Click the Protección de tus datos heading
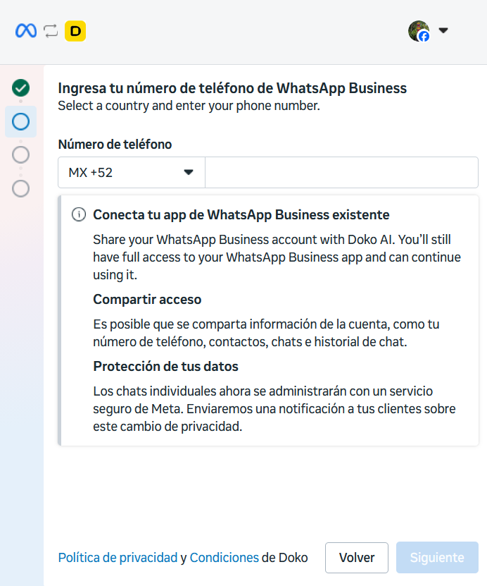Image resolution: width=487 pixels, height=586 pixels. (x=165, y=366)
